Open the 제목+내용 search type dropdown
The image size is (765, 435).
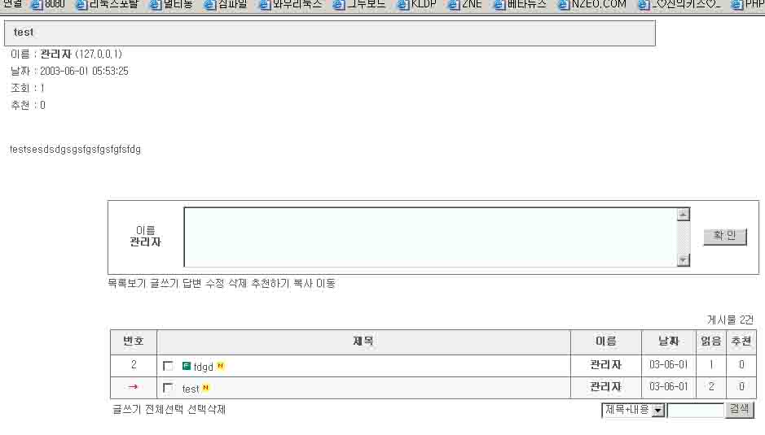click(x=658, y=411)
